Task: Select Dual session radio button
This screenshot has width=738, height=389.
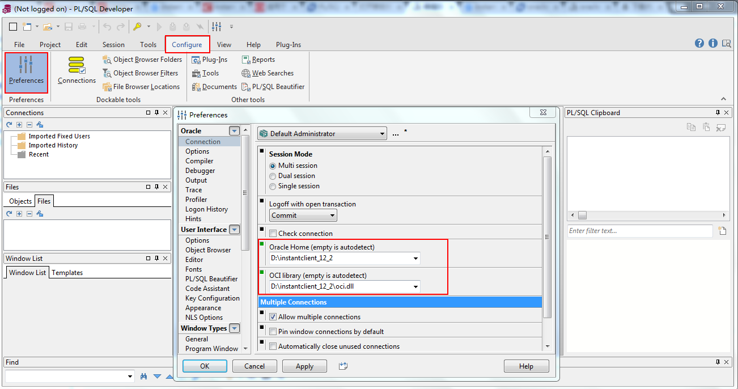Action: (x=273, y=176)
